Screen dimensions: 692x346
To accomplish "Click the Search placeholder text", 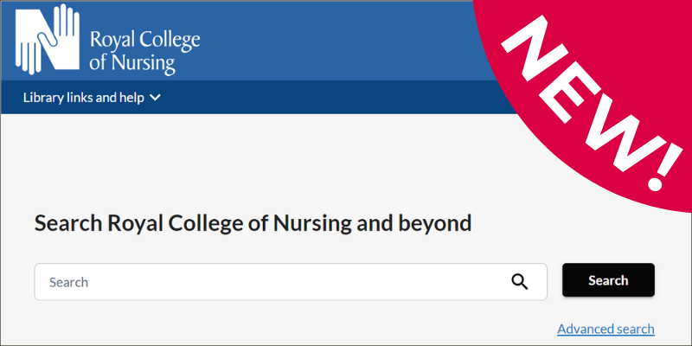I will pyautogui.click(x=69, y=282).
